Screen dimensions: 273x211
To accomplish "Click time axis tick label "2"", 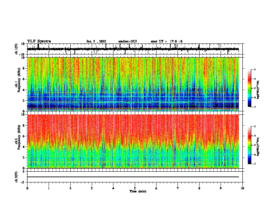I will coord(70,188).
